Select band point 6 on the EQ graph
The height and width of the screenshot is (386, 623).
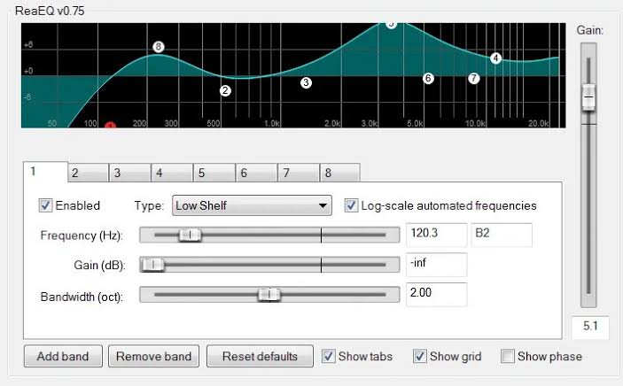point(428,78)
